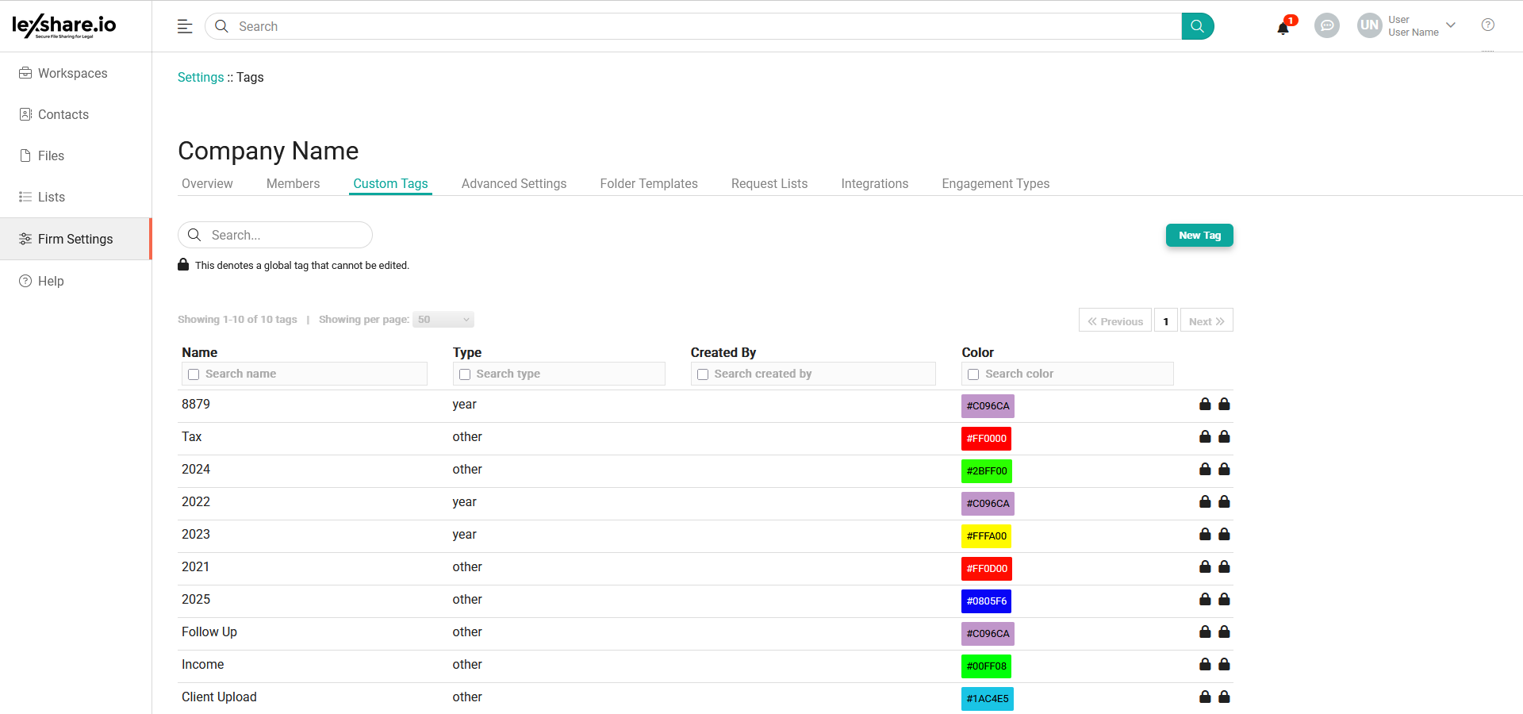This screenshot has width=1523, height=714.
Task: Click the Workspaces briefcase icon in sidebar
Action: point(25,73)
